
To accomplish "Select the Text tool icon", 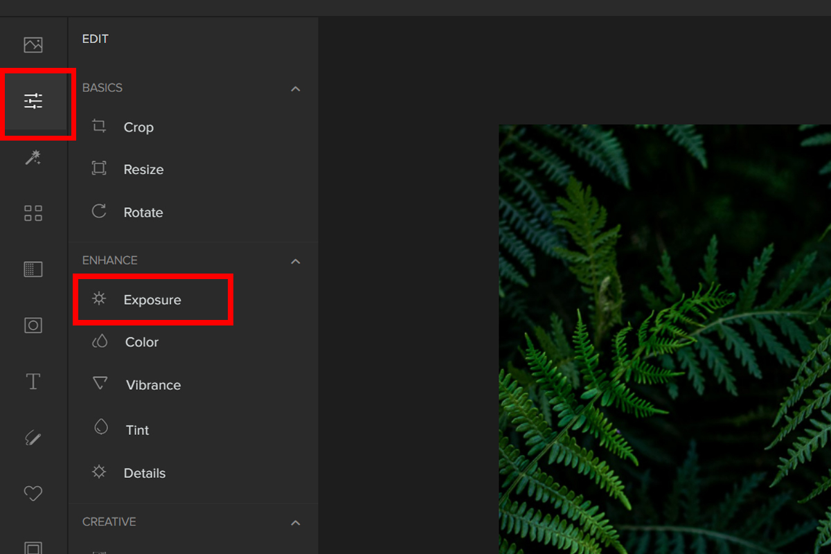I will coord(33,382).
